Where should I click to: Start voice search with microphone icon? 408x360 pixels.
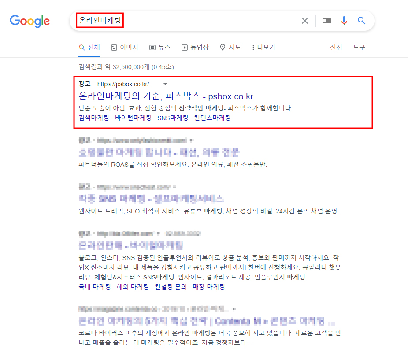tap(344, 21)
